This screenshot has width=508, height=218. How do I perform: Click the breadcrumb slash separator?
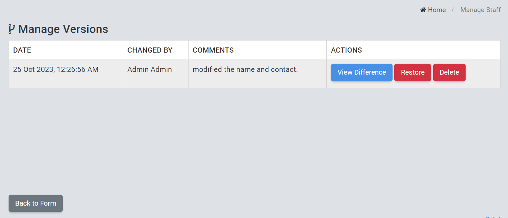(x=453, y=10)
